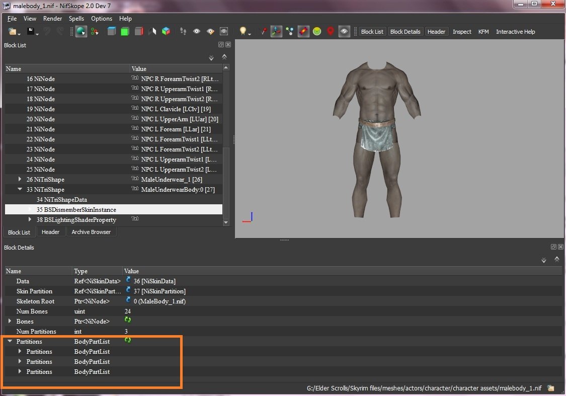This screenshot has height=396, width=566.
Task: Toggle the Block List dock from the toolbar
Action: pos(372,32)
